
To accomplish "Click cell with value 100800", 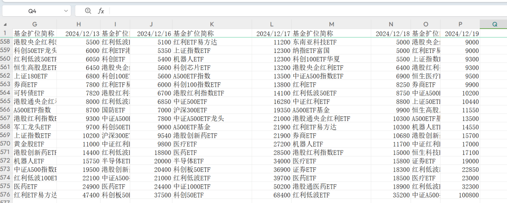I will (460, 195).
